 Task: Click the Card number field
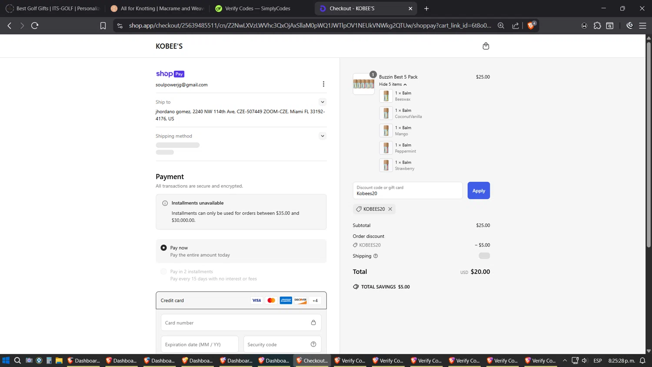click(241, 323)
